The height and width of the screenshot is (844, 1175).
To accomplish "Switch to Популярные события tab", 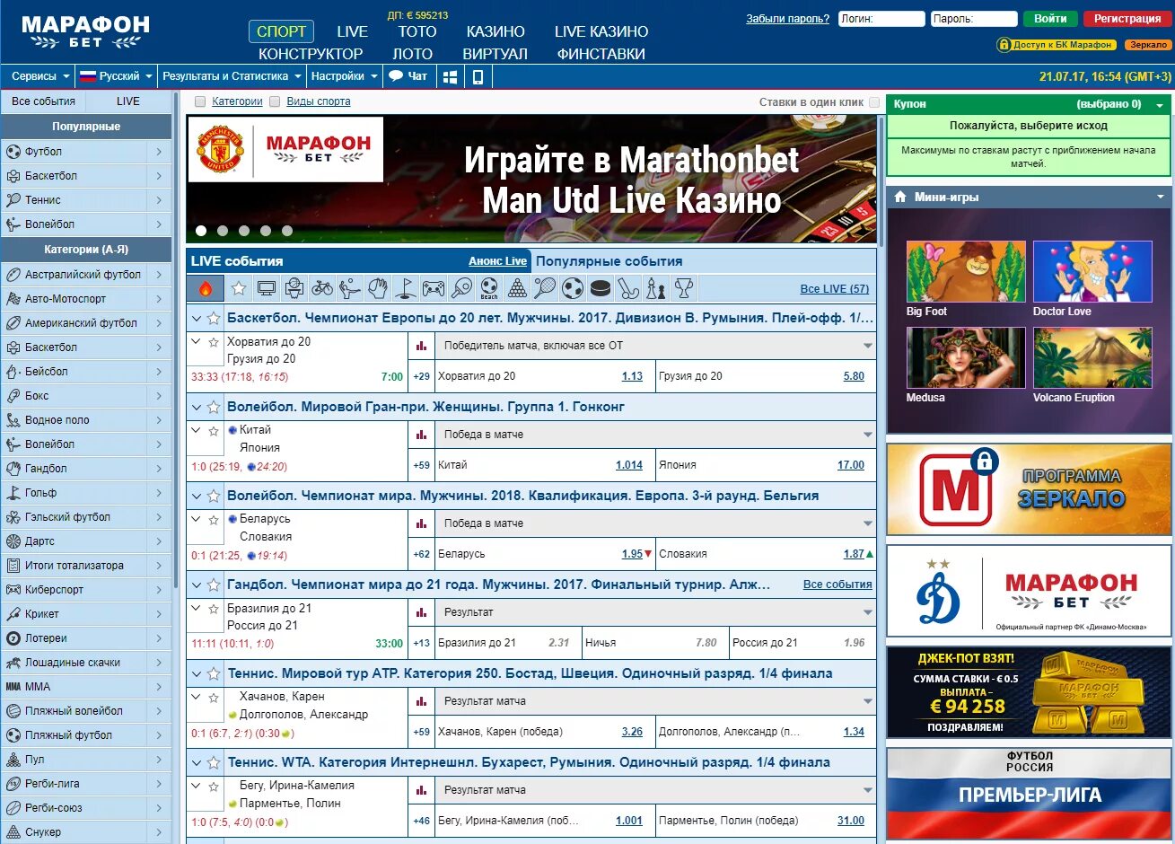I will pos(609,261).
